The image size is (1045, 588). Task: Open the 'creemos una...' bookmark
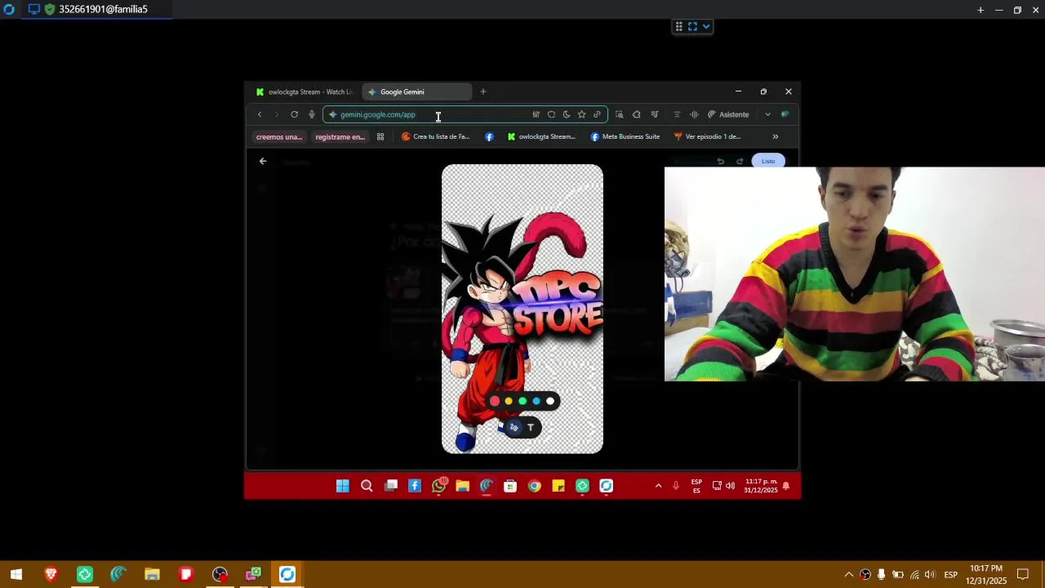[279, 136]
